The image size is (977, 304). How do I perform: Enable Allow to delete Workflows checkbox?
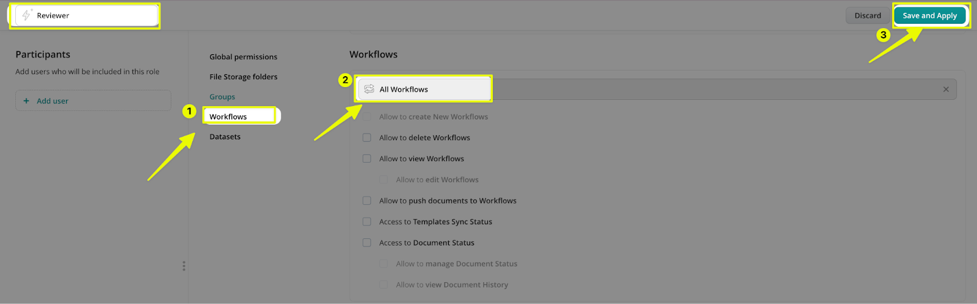367,138
